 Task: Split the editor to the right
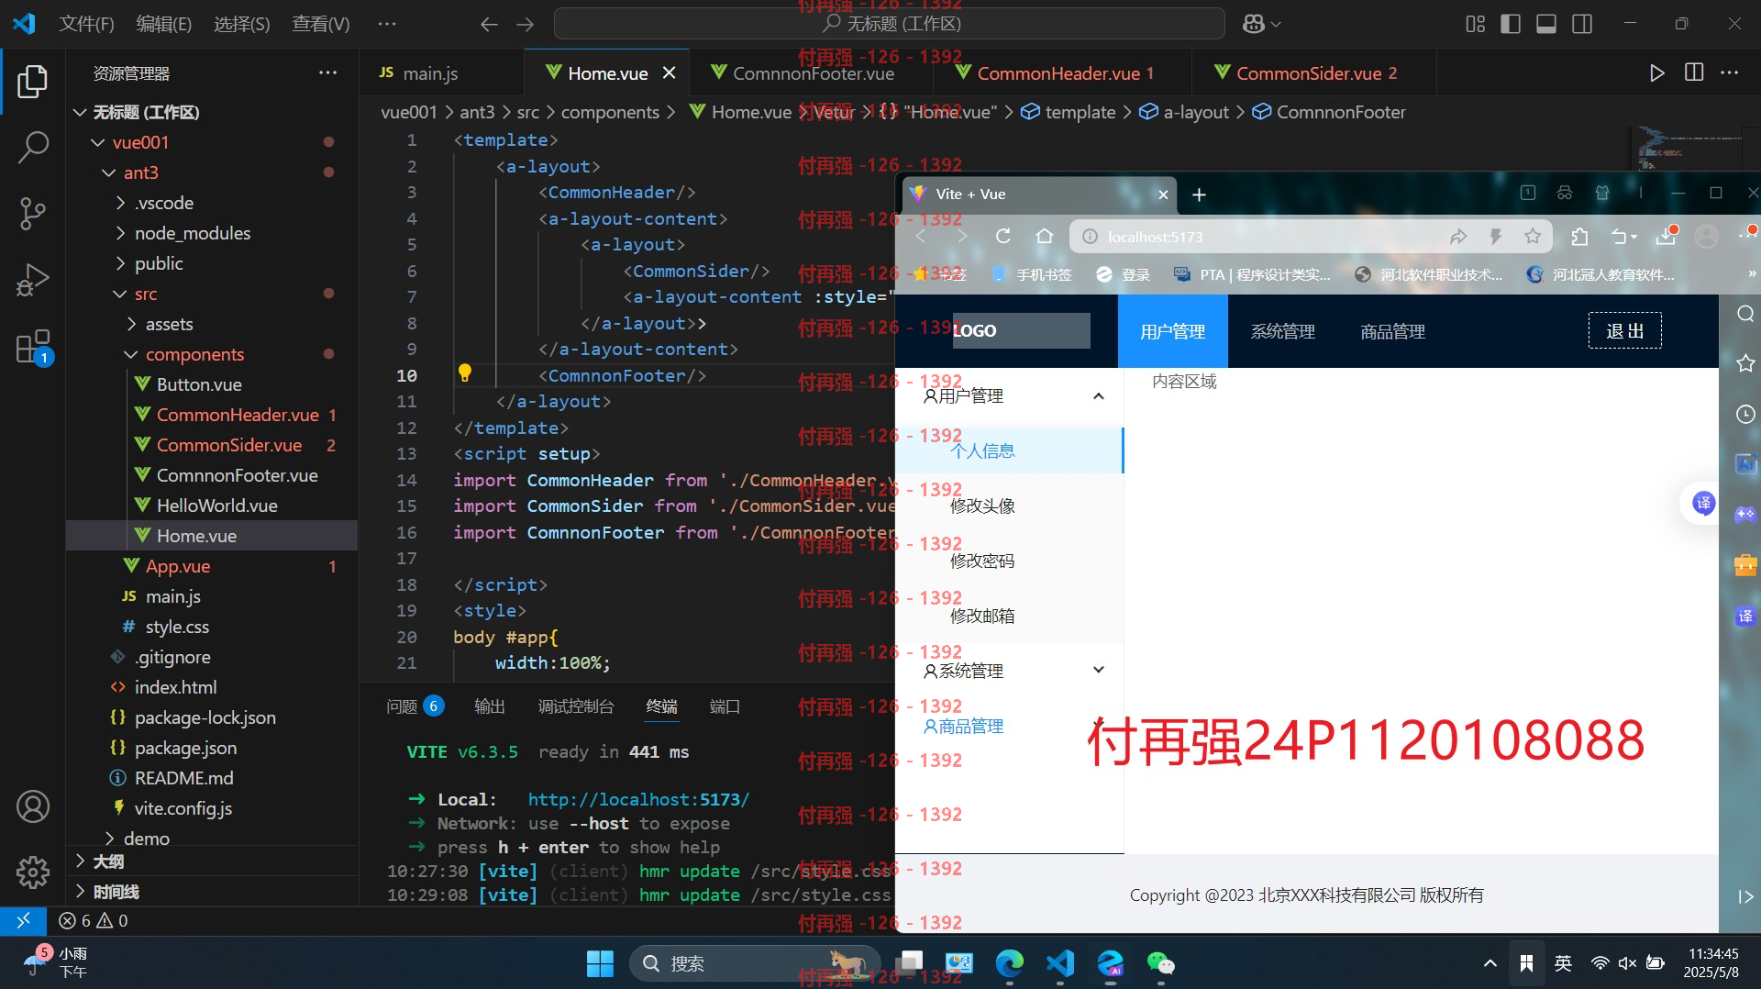(1694, 72)
